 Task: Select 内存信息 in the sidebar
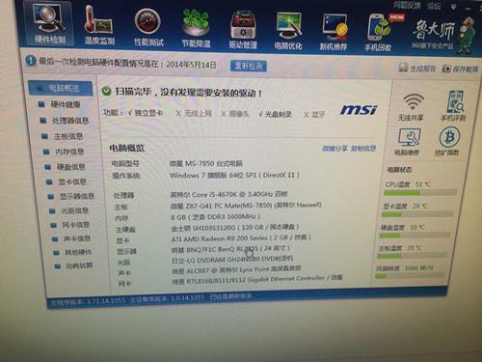coord(64,152)
